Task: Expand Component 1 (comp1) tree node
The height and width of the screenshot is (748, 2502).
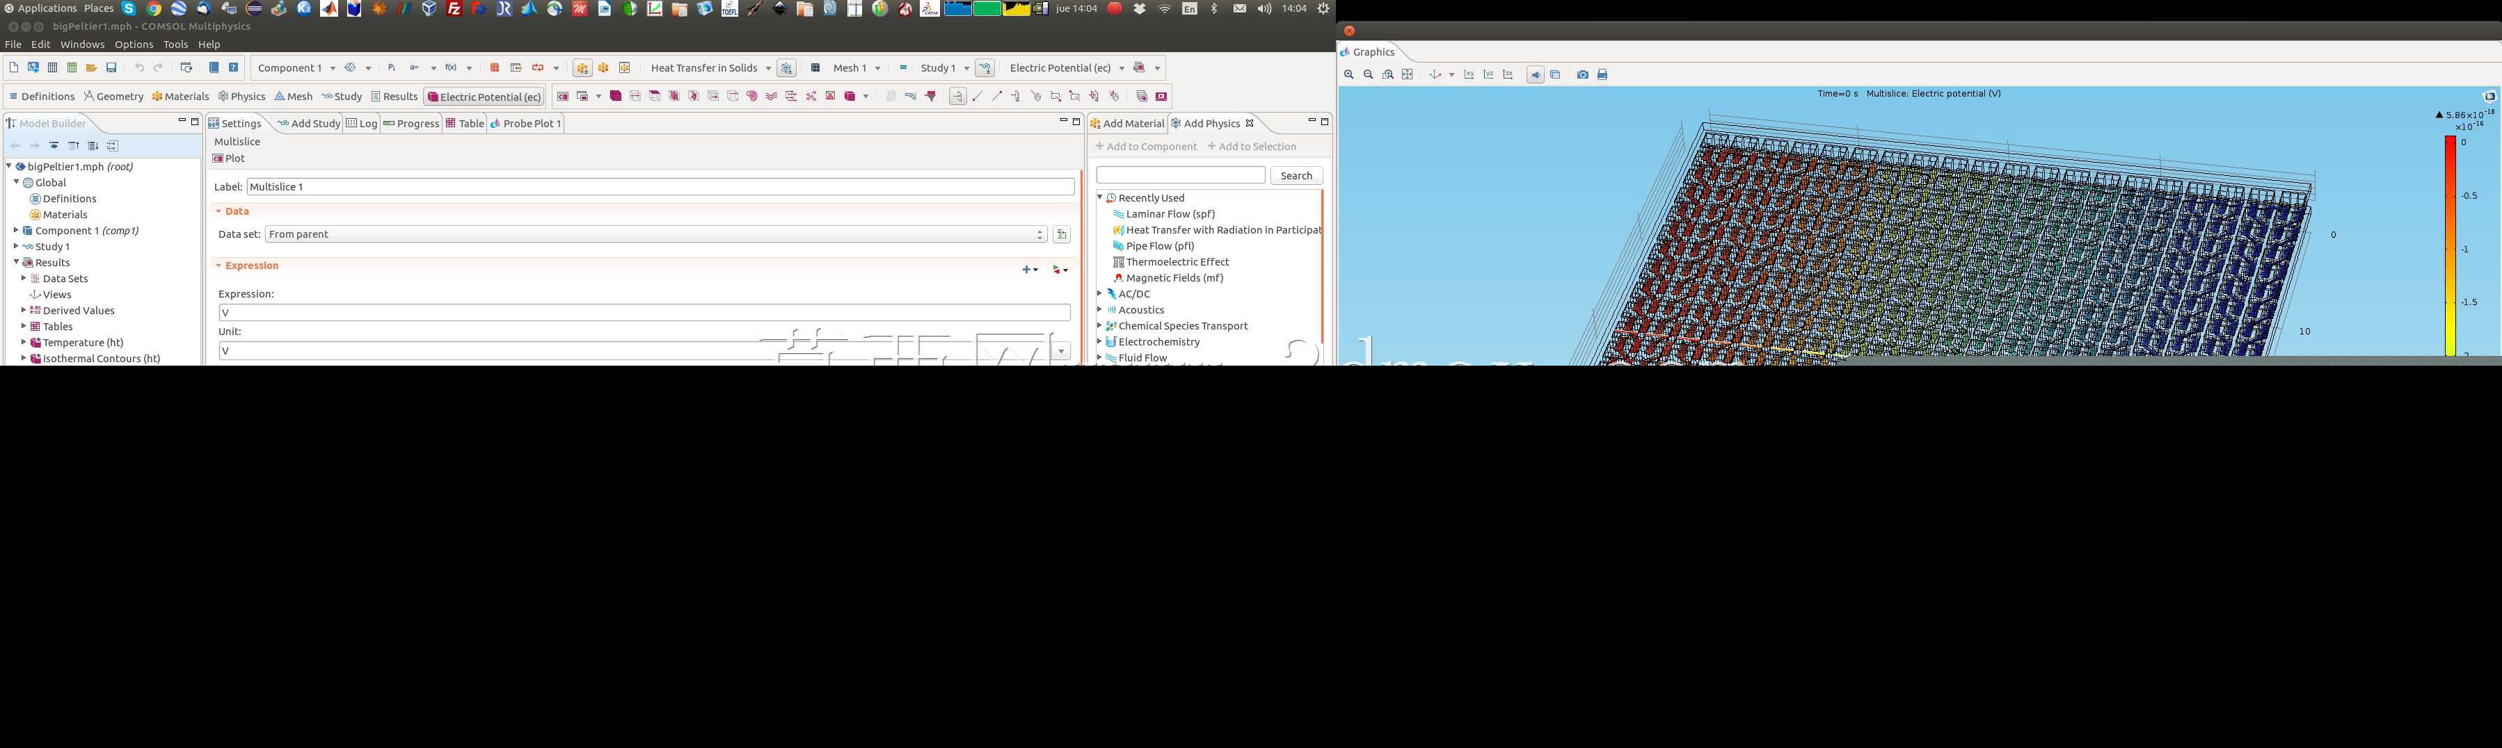Action: pyautogui.click(x=15, y=231)
